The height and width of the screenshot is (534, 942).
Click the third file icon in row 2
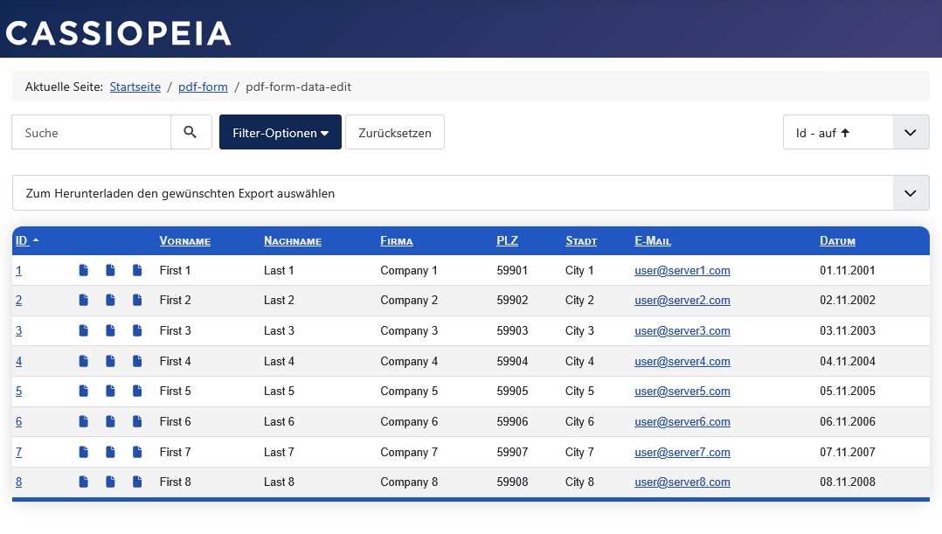pos(137,301)
